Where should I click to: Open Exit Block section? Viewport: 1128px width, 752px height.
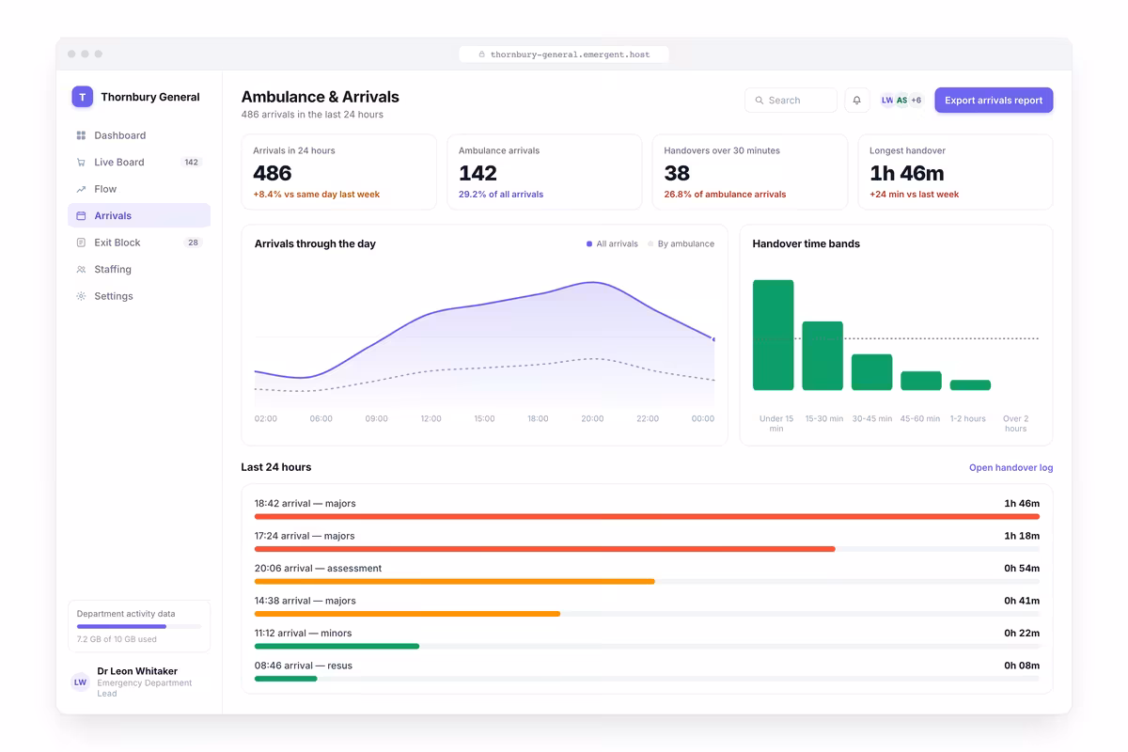click(139, 243)
